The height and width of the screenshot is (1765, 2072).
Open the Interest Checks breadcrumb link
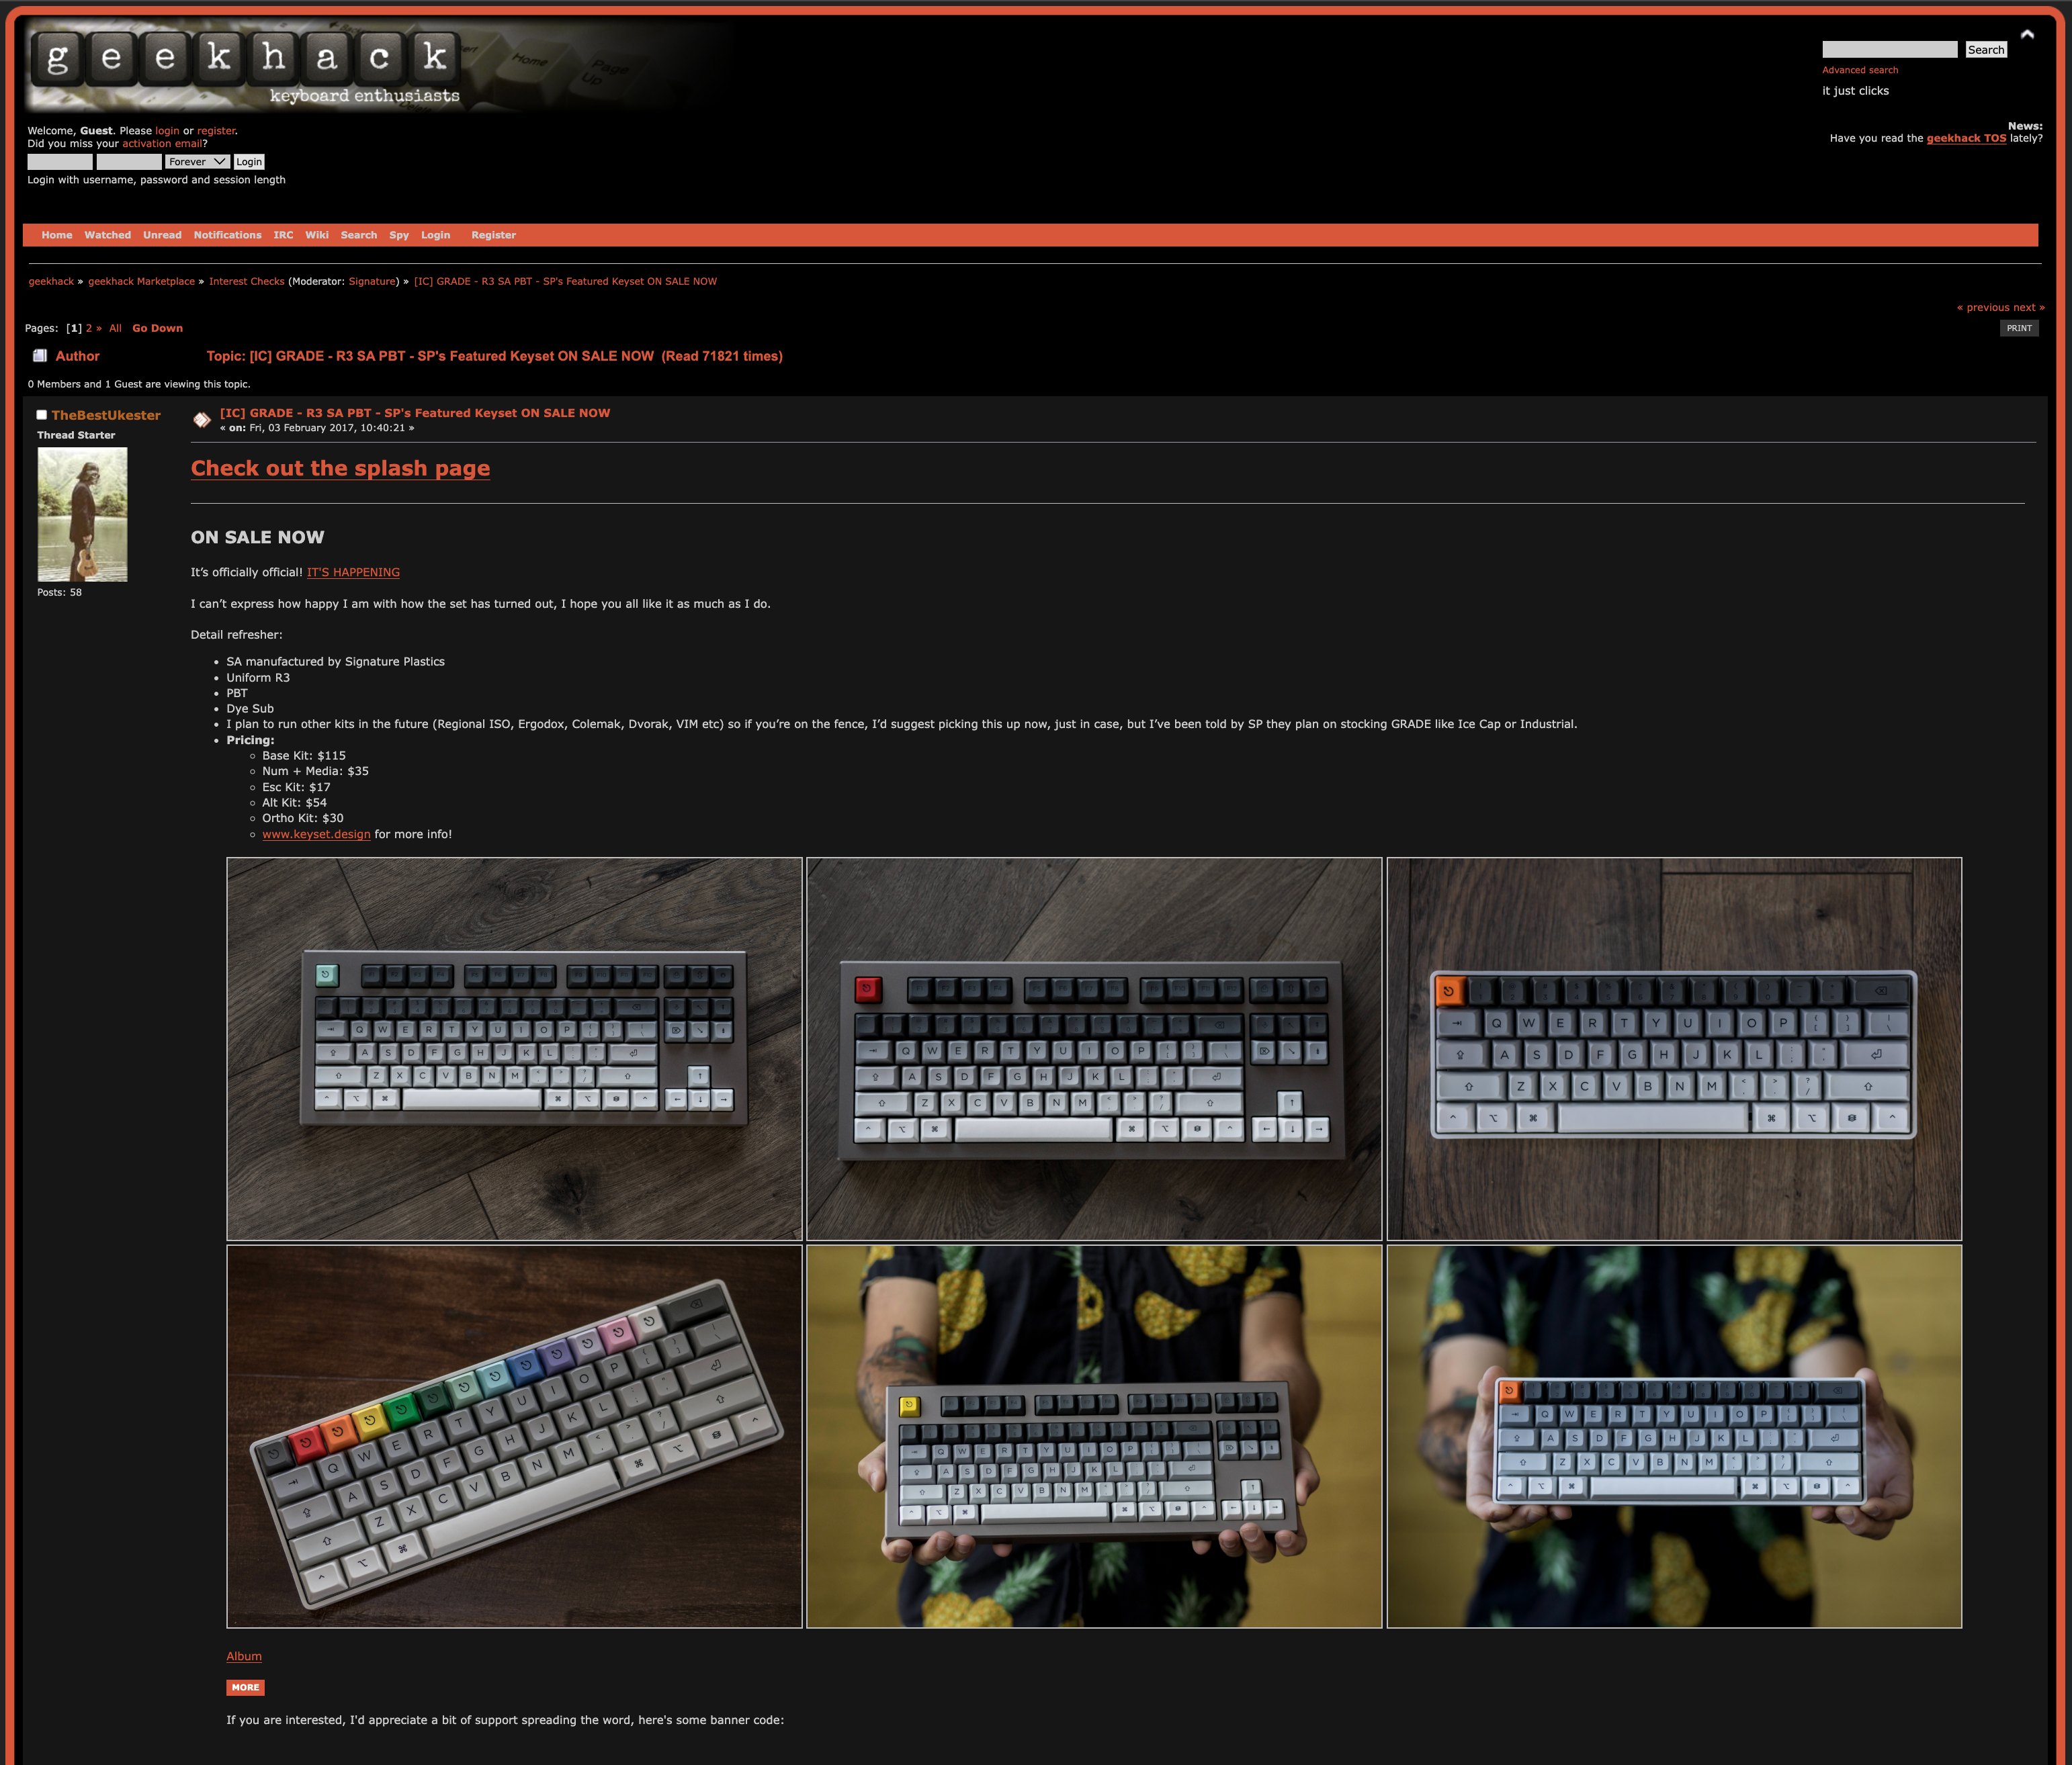click(x=246, y=281)
